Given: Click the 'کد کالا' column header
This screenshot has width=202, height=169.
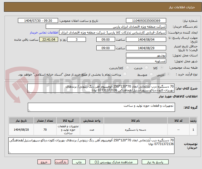Looking at the screenshot, I should click(178, 121).
